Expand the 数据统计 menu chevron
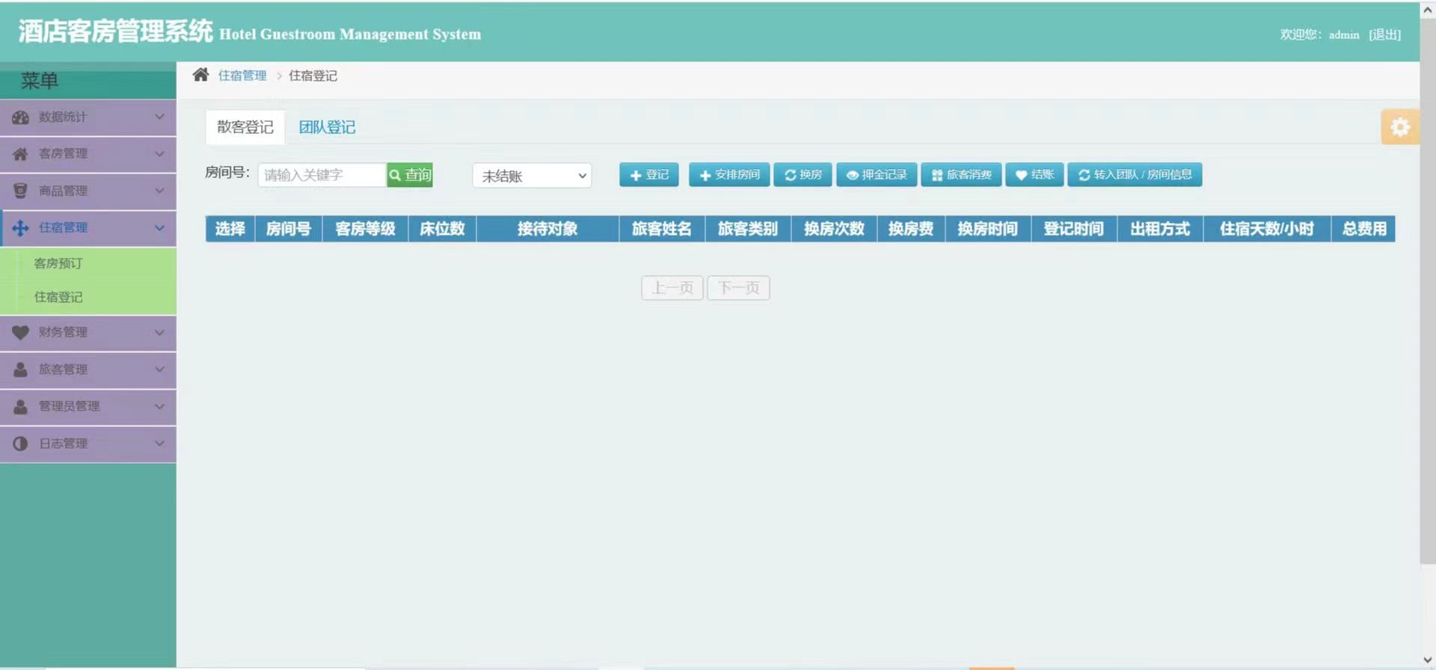1436x670 pixels. [x=159, y=117]
